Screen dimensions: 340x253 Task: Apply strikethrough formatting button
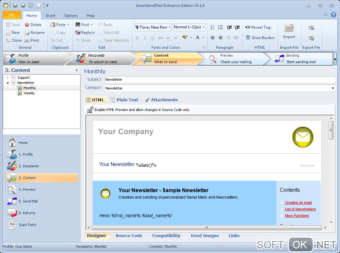[x=160, y=38]
